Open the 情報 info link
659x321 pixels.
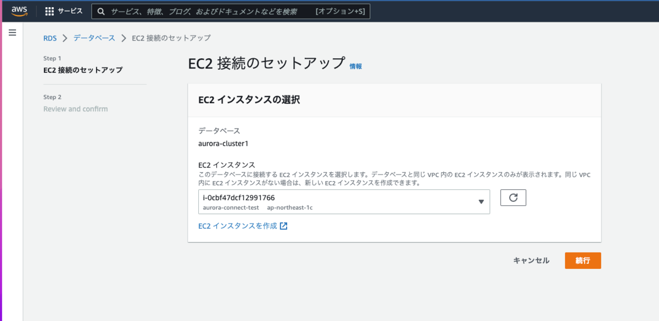(x=356, y=66)
